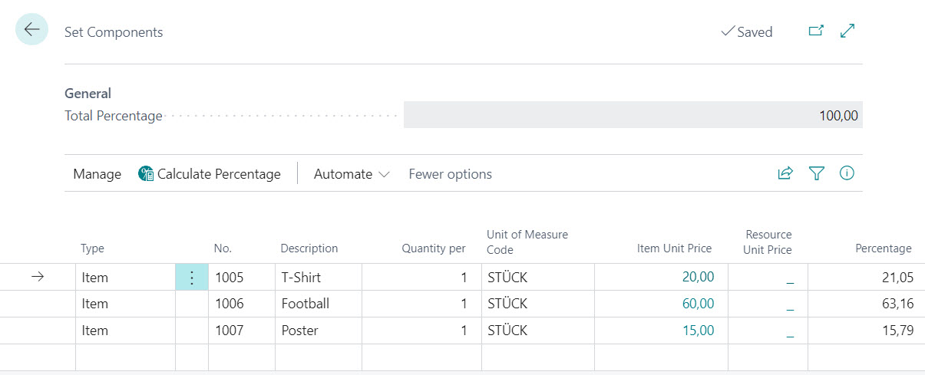The height and width of the screenshot is (375, 925).
Task: Select the Type cell of Poster row
Action: (125, 331)
